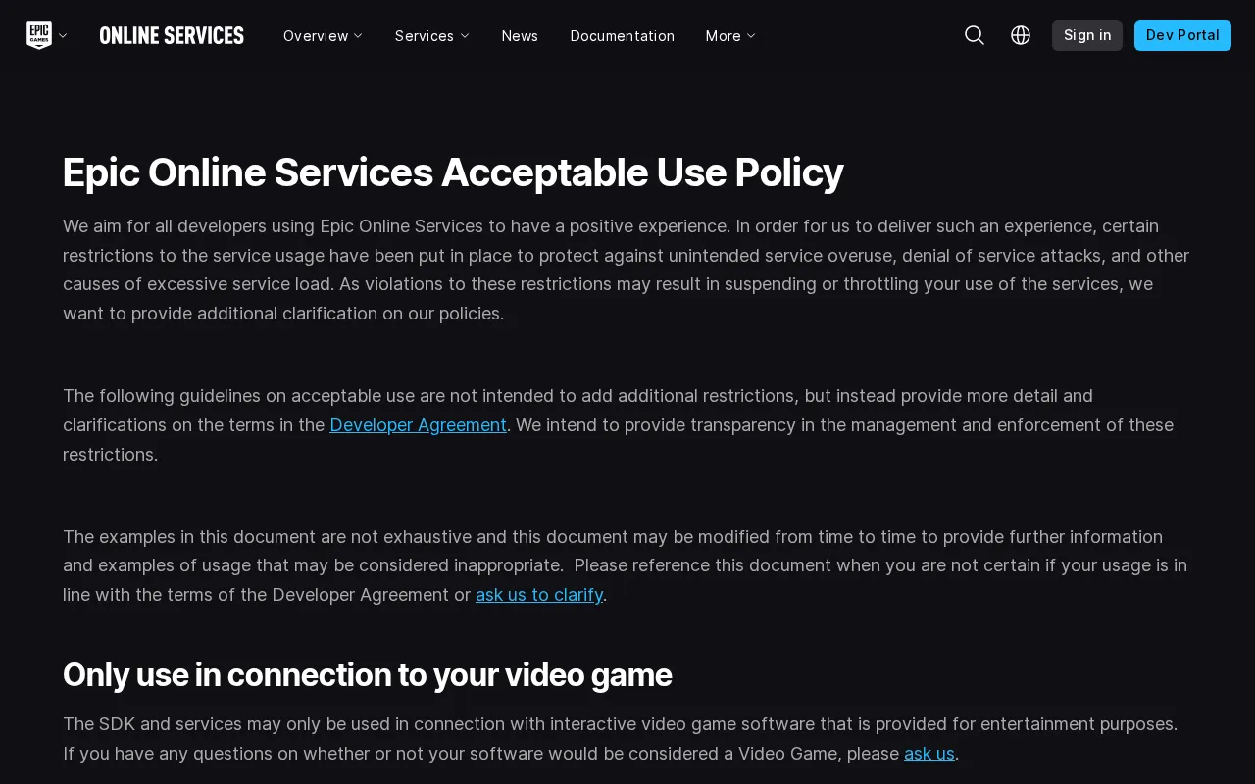Click the Epic Games logo

[x=38, y=35]
